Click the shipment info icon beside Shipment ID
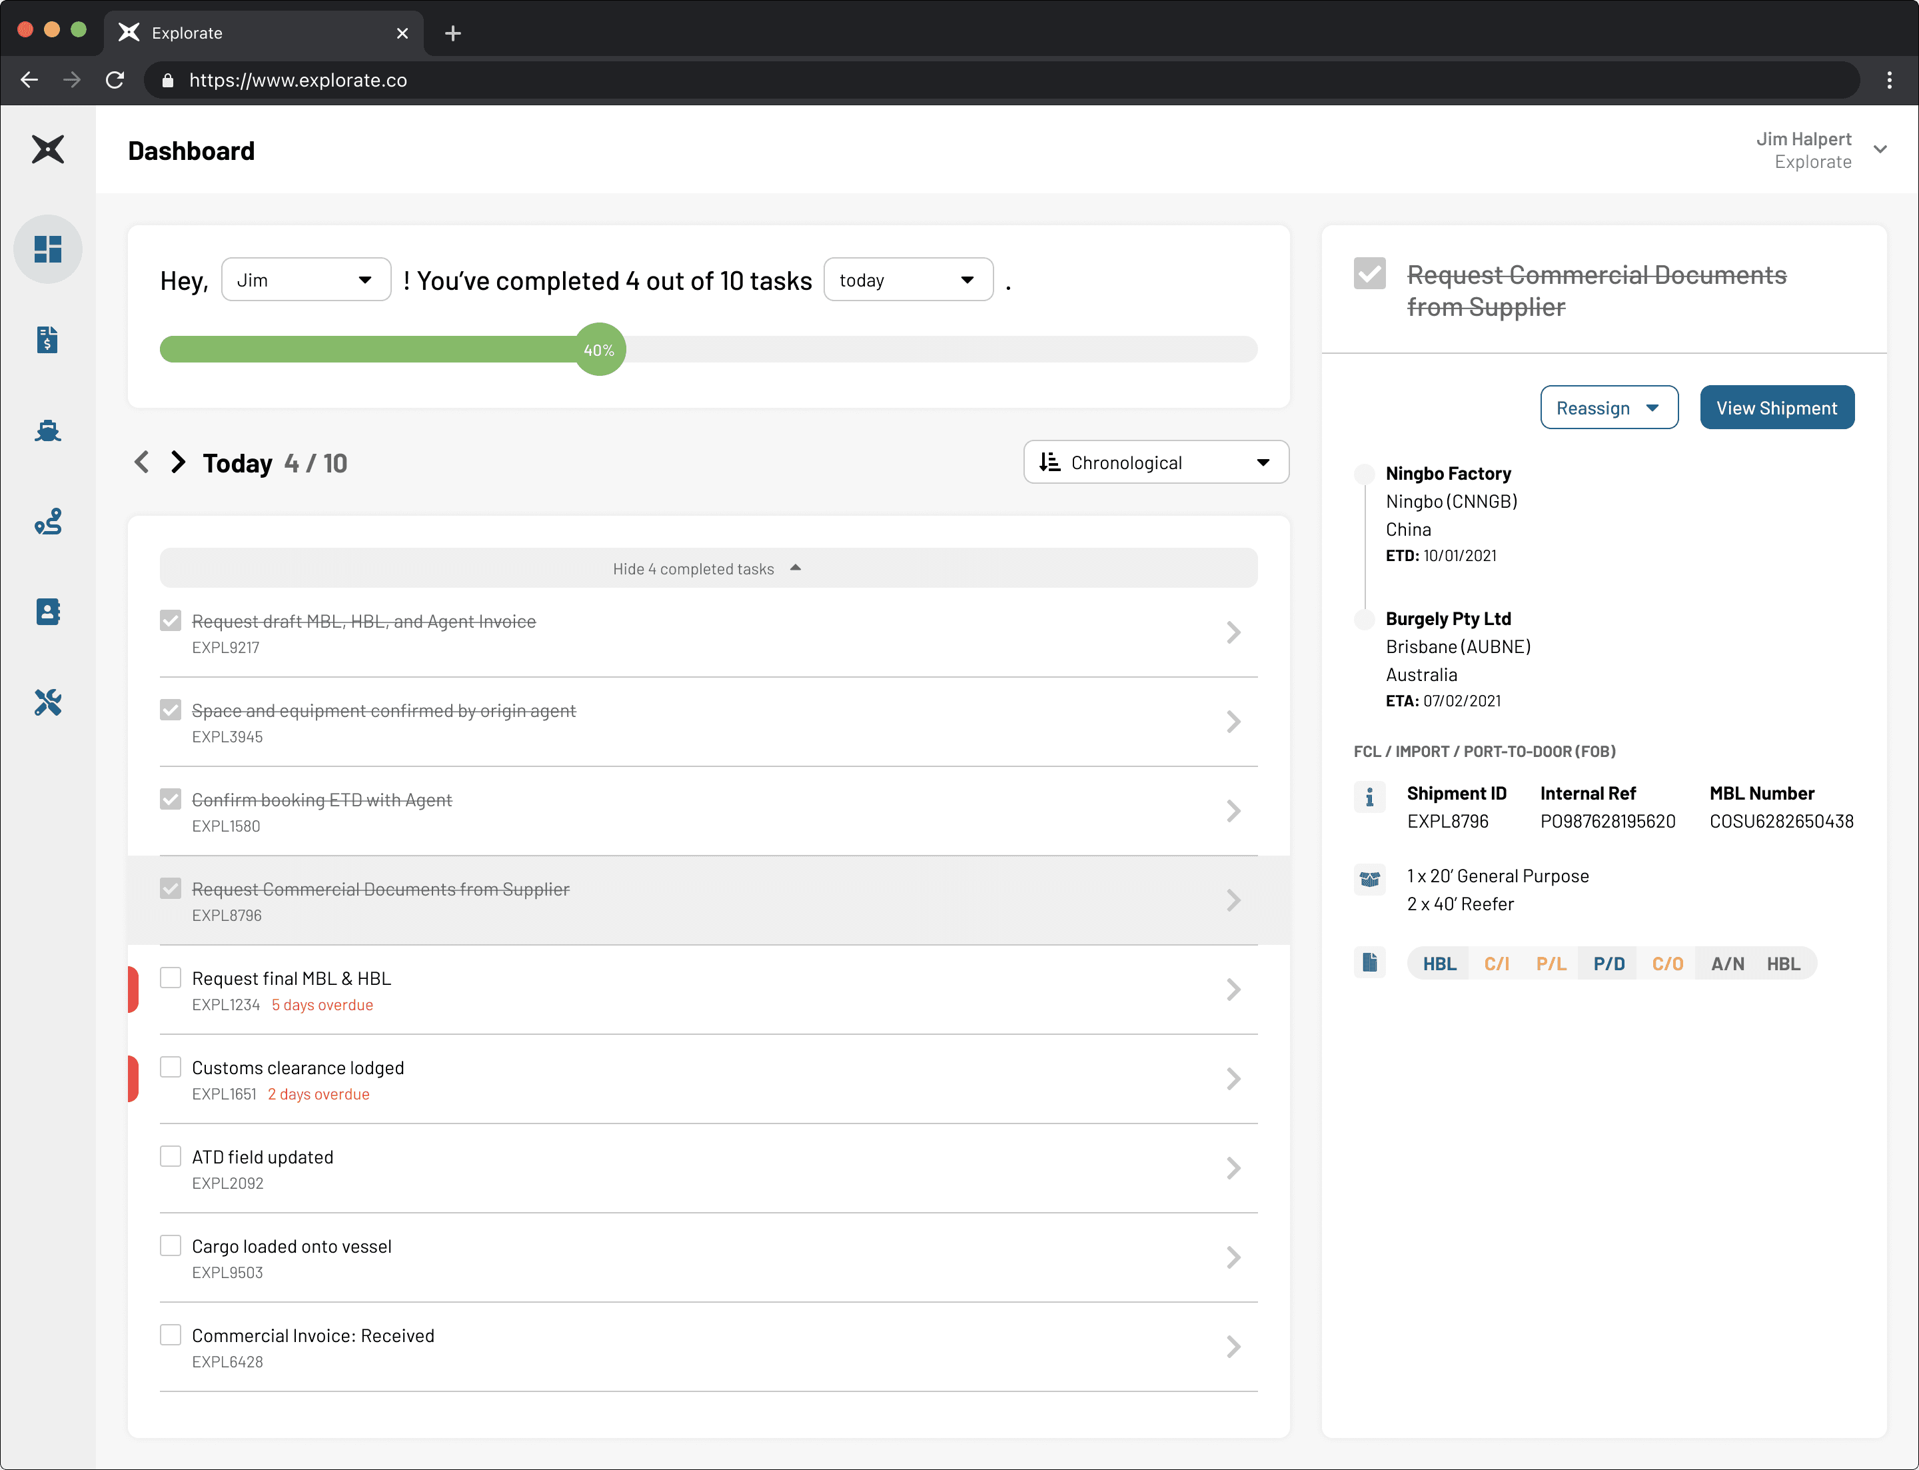This screenshot has width=1919, height=1470. coord(1369,797)
